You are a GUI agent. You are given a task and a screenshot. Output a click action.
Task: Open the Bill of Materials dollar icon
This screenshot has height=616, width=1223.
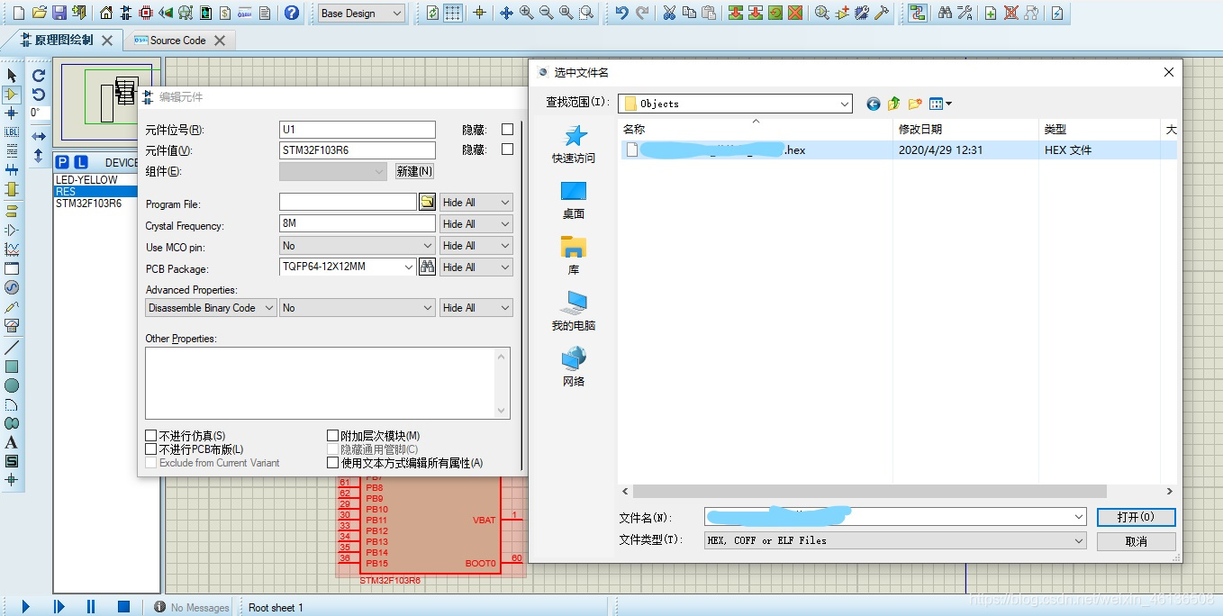[225, 13]
